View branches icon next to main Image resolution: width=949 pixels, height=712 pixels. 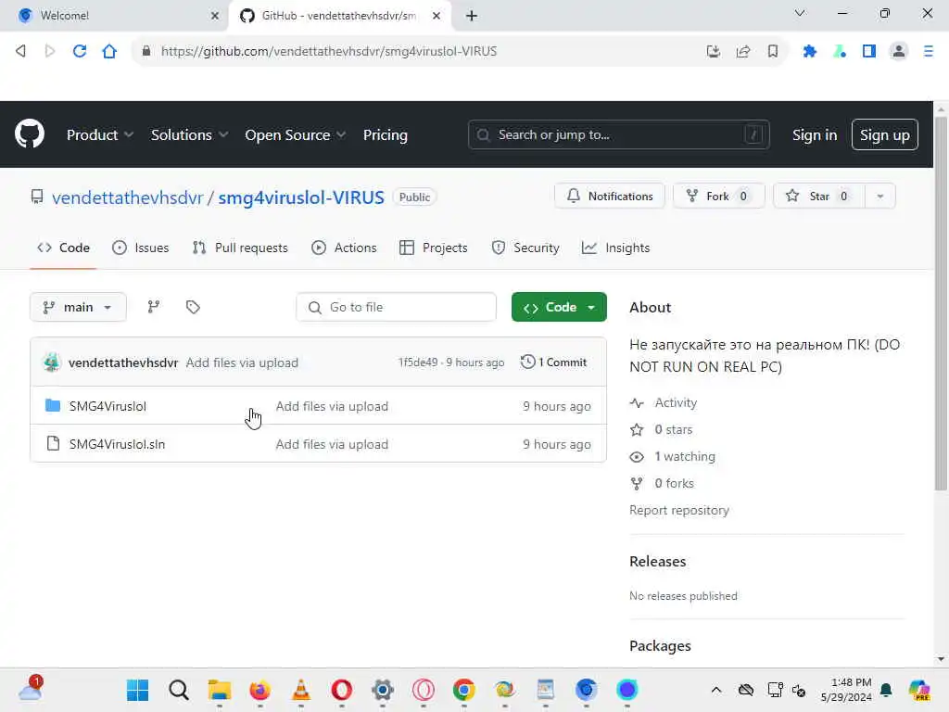pyautogui.click(x=154, y=307)
